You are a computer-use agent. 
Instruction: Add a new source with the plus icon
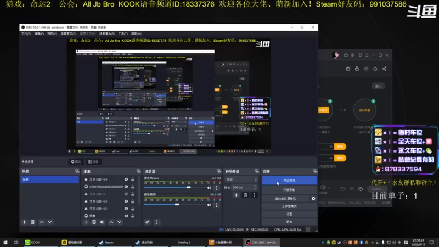click(86, 222)
